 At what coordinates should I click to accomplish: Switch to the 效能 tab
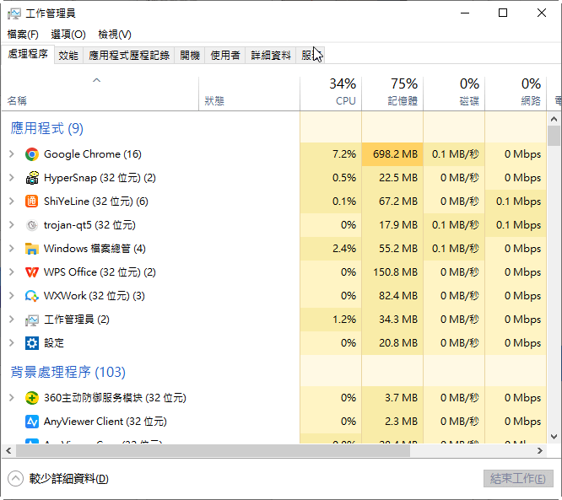tap(68, 56)
